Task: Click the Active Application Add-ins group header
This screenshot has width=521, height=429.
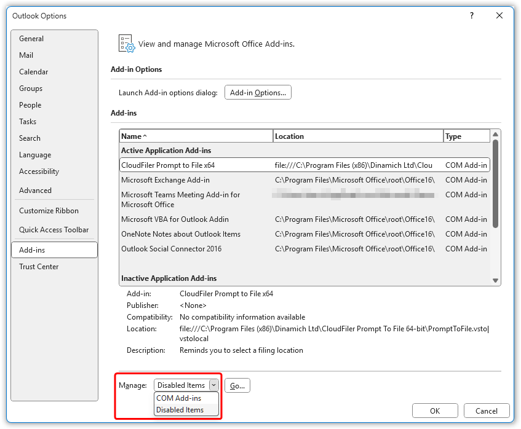Action: [166, 151]
